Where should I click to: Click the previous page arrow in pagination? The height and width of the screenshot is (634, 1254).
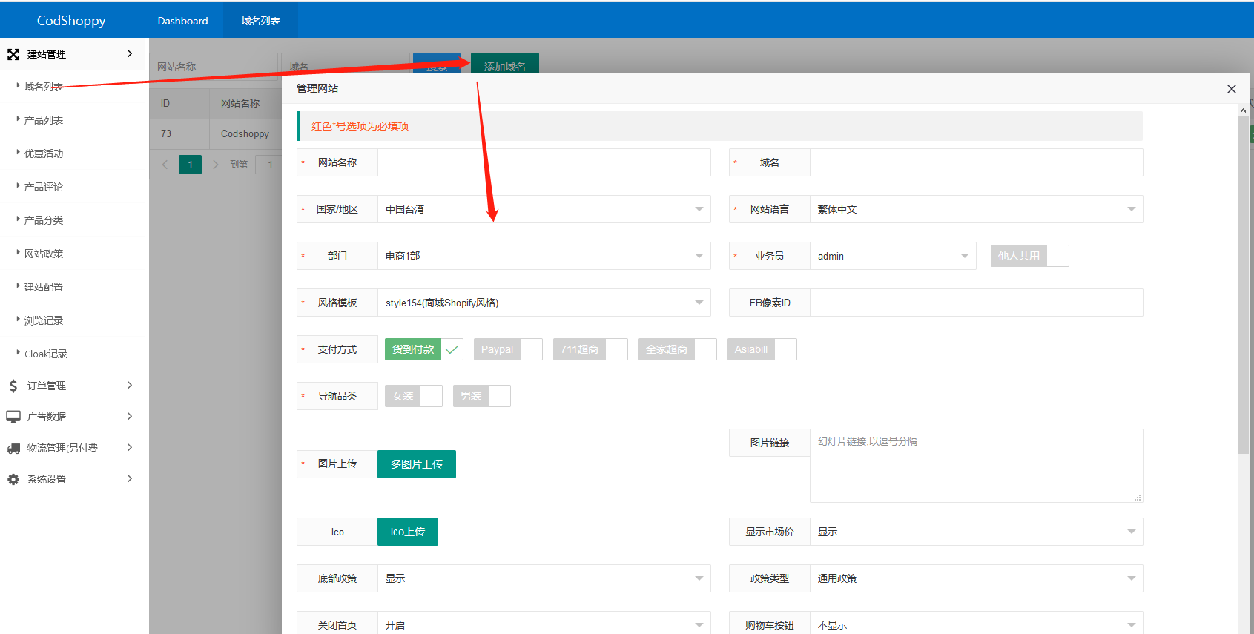coord(165,165)
